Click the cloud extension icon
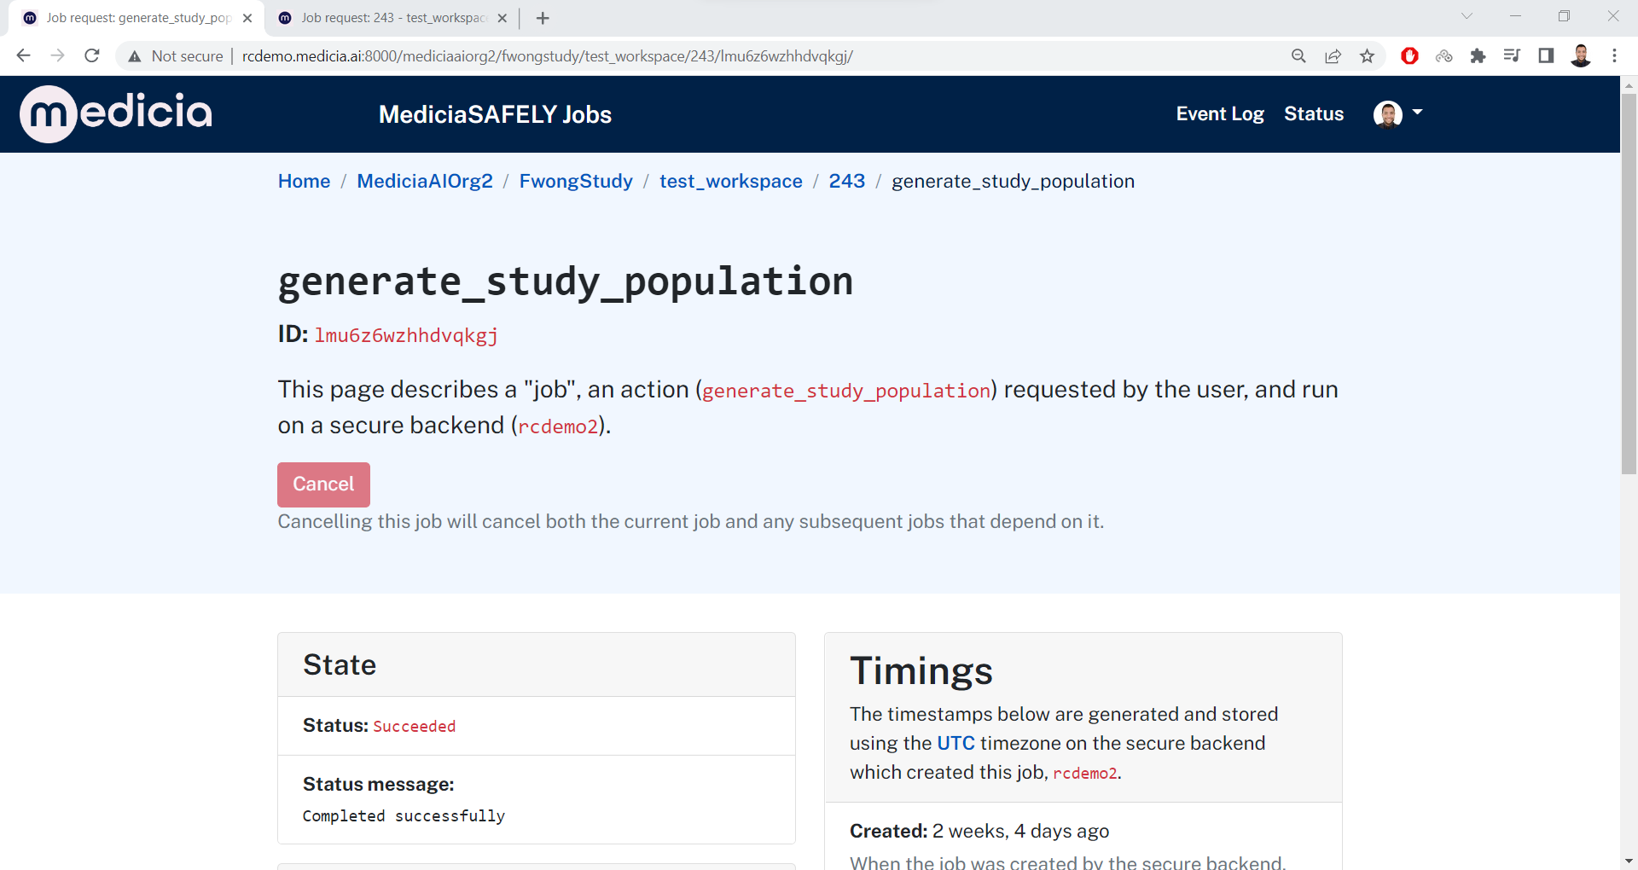This screenshot has height=870, width=1638. coord(1443,56)
